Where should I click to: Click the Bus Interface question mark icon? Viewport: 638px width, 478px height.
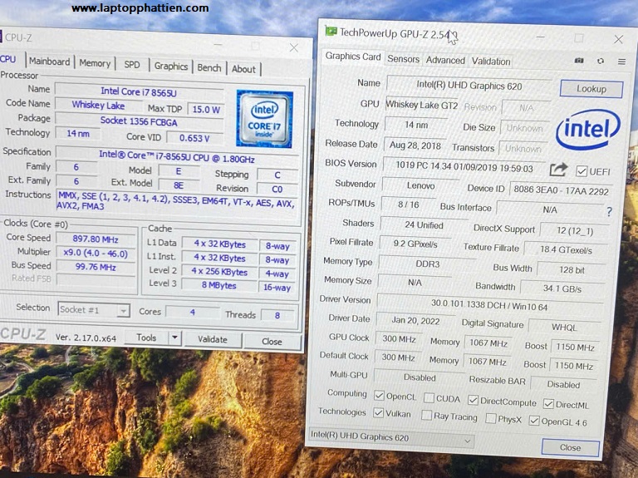point(609,212)
